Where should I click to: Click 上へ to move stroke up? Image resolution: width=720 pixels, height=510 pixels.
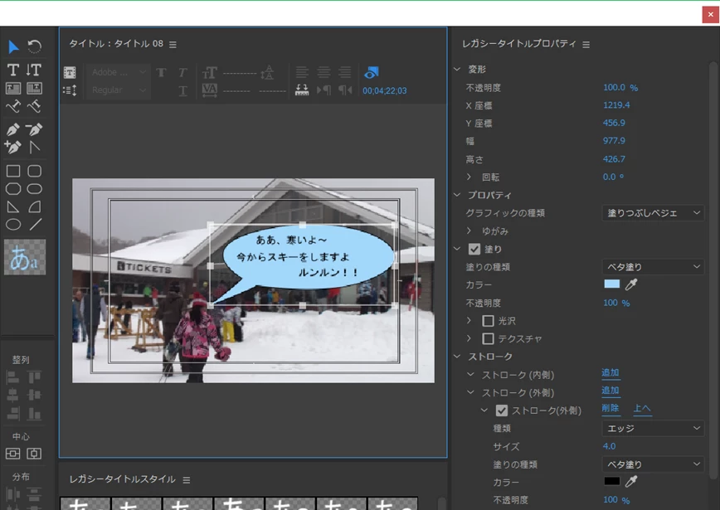point(642,408)
